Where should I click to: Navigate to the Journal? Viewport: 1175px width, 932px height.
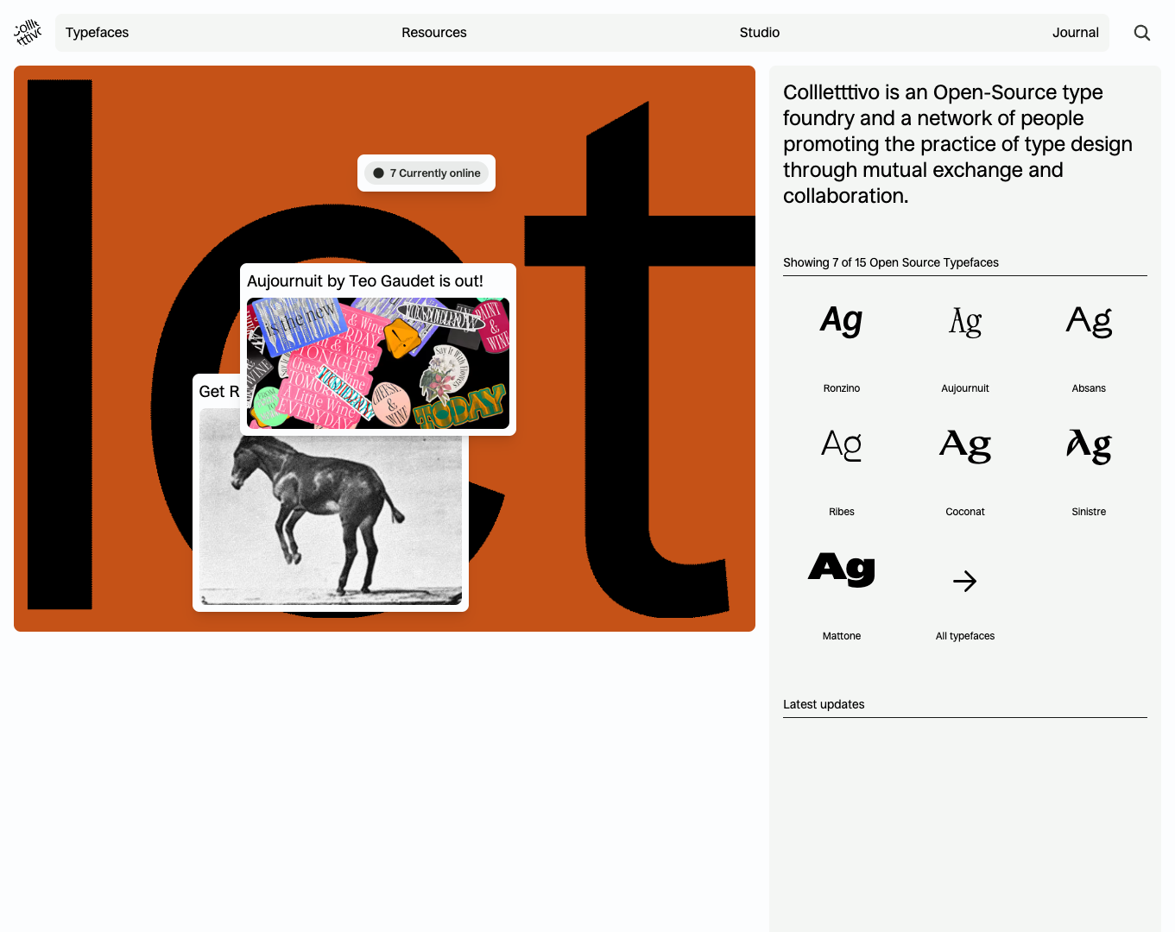[1075, 32]
